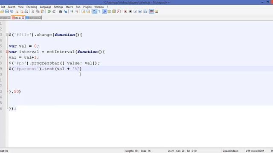Undo the last edit via toolbar
The height and width of the screenshot is (153, 273).
(x=49, y=11)
